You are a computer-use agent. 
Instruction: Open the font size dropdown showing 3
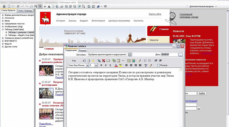[x=96, y=65]
